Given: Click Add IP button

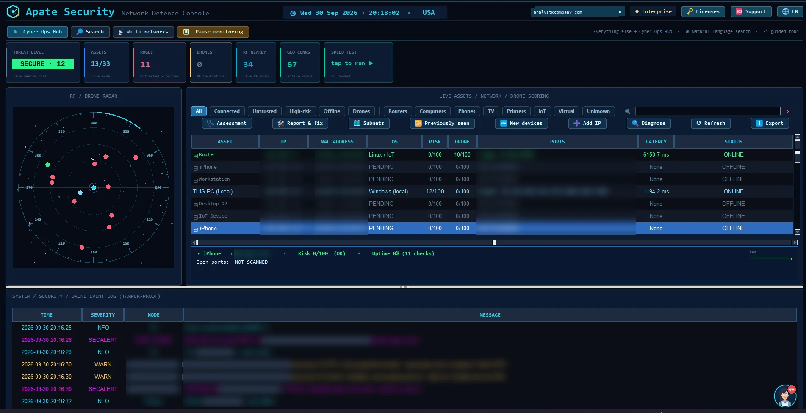Looking at the screenshot, I should pos(587,123).
